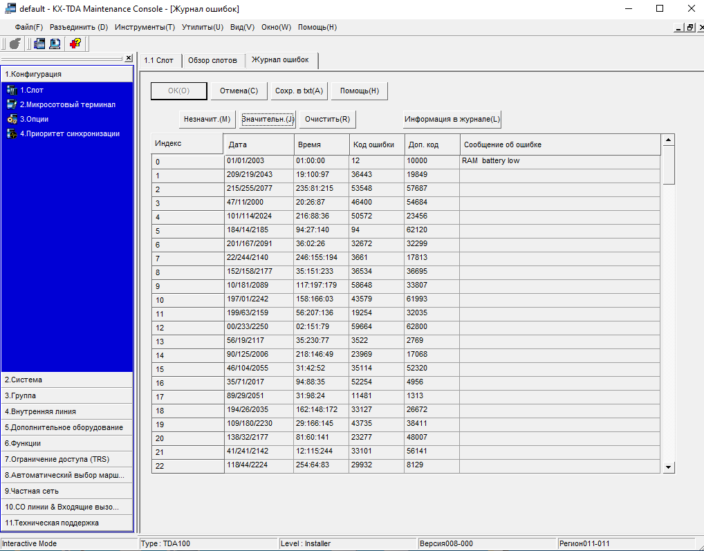The image size is (704, 551).
Task: Open the Инструменты(T) menu
Action: pyautogui.click(x=145, y=28)
